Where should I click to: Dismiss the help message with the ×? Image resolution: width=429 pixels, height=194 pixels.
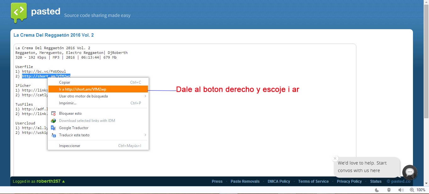[335, 158]
